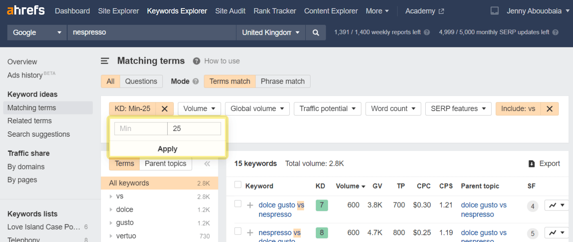Viewport: 573px width, 242px height.
Task: Open the More navigation dropdown
Action: 378,11
